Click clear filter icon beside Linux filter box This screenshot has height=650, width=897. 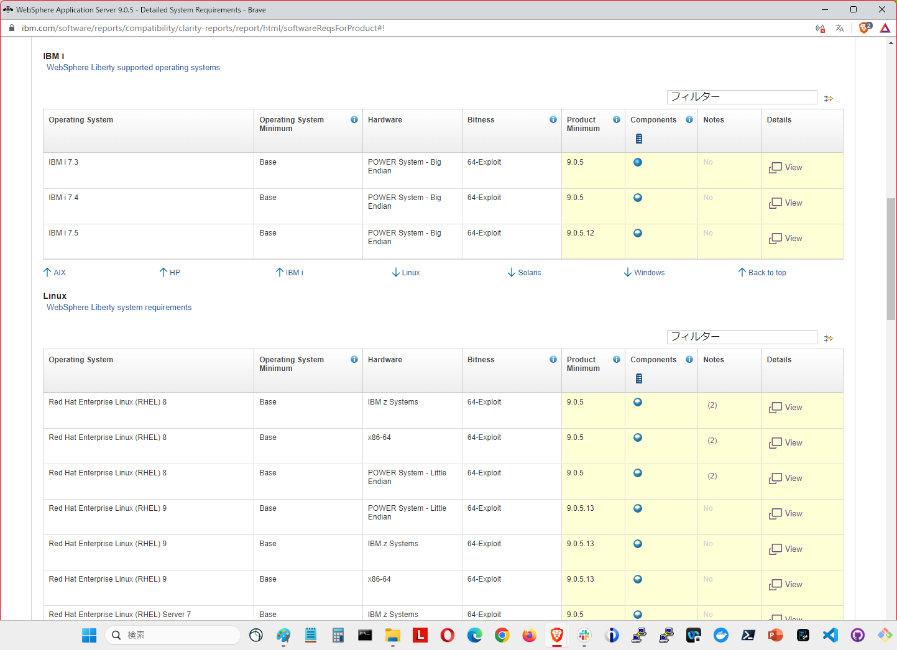pyautogui.click(x=829, y=338)
